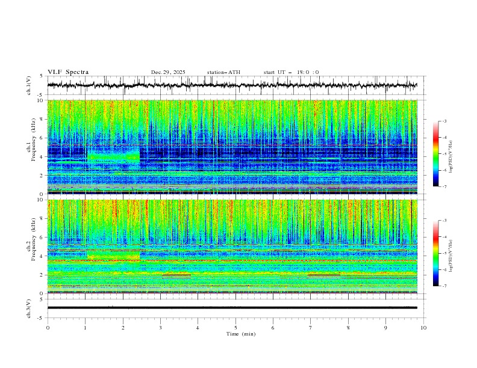The height and width of the screenshot is (368, 477).
Task: Click the "-3" label on ch.1 color bar
Action: [x=444, y=121]
